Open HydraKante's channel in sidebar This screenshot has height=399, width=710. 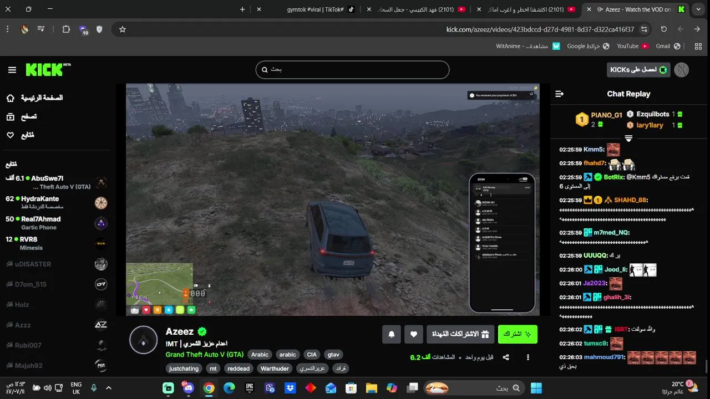coord(55,202)
